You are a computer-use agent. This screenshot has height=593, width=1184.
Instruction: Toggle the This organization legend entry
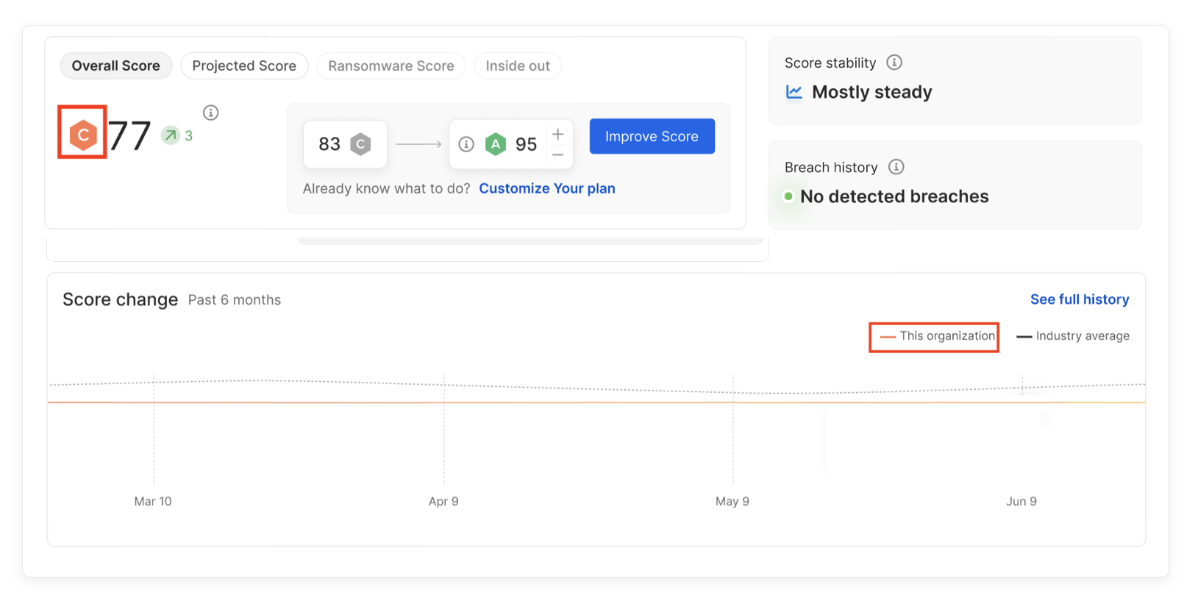(x=938, y=336)
